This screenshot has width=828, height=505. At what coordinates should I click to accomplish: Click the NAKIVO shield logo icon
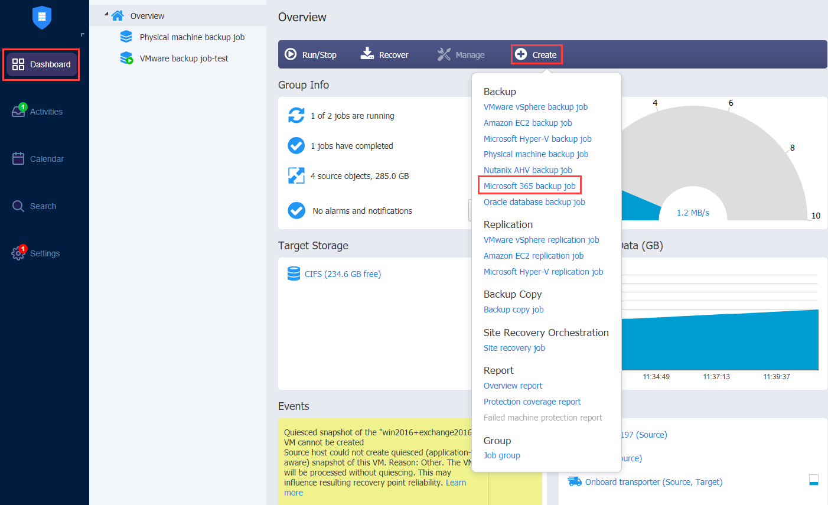[42, 17]
